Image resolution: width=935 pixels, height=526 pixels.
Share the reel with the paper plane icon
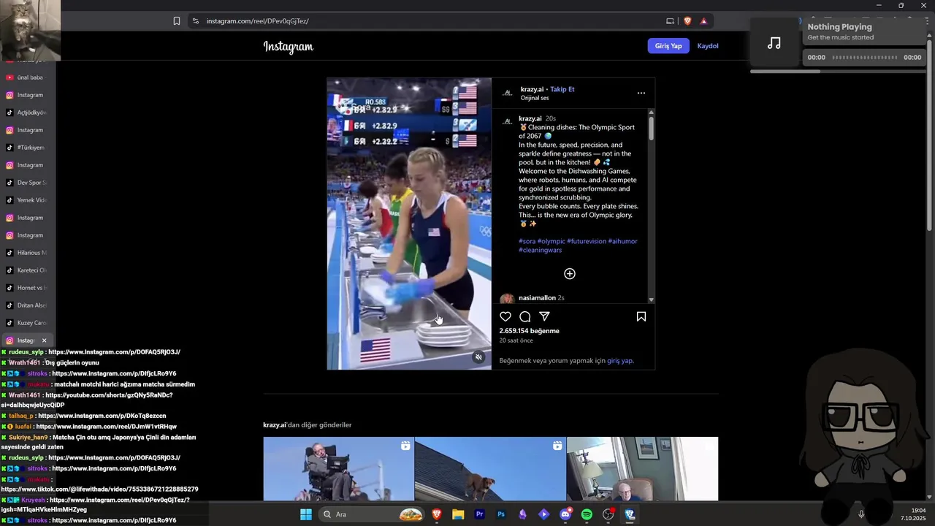tap(544, 316)
